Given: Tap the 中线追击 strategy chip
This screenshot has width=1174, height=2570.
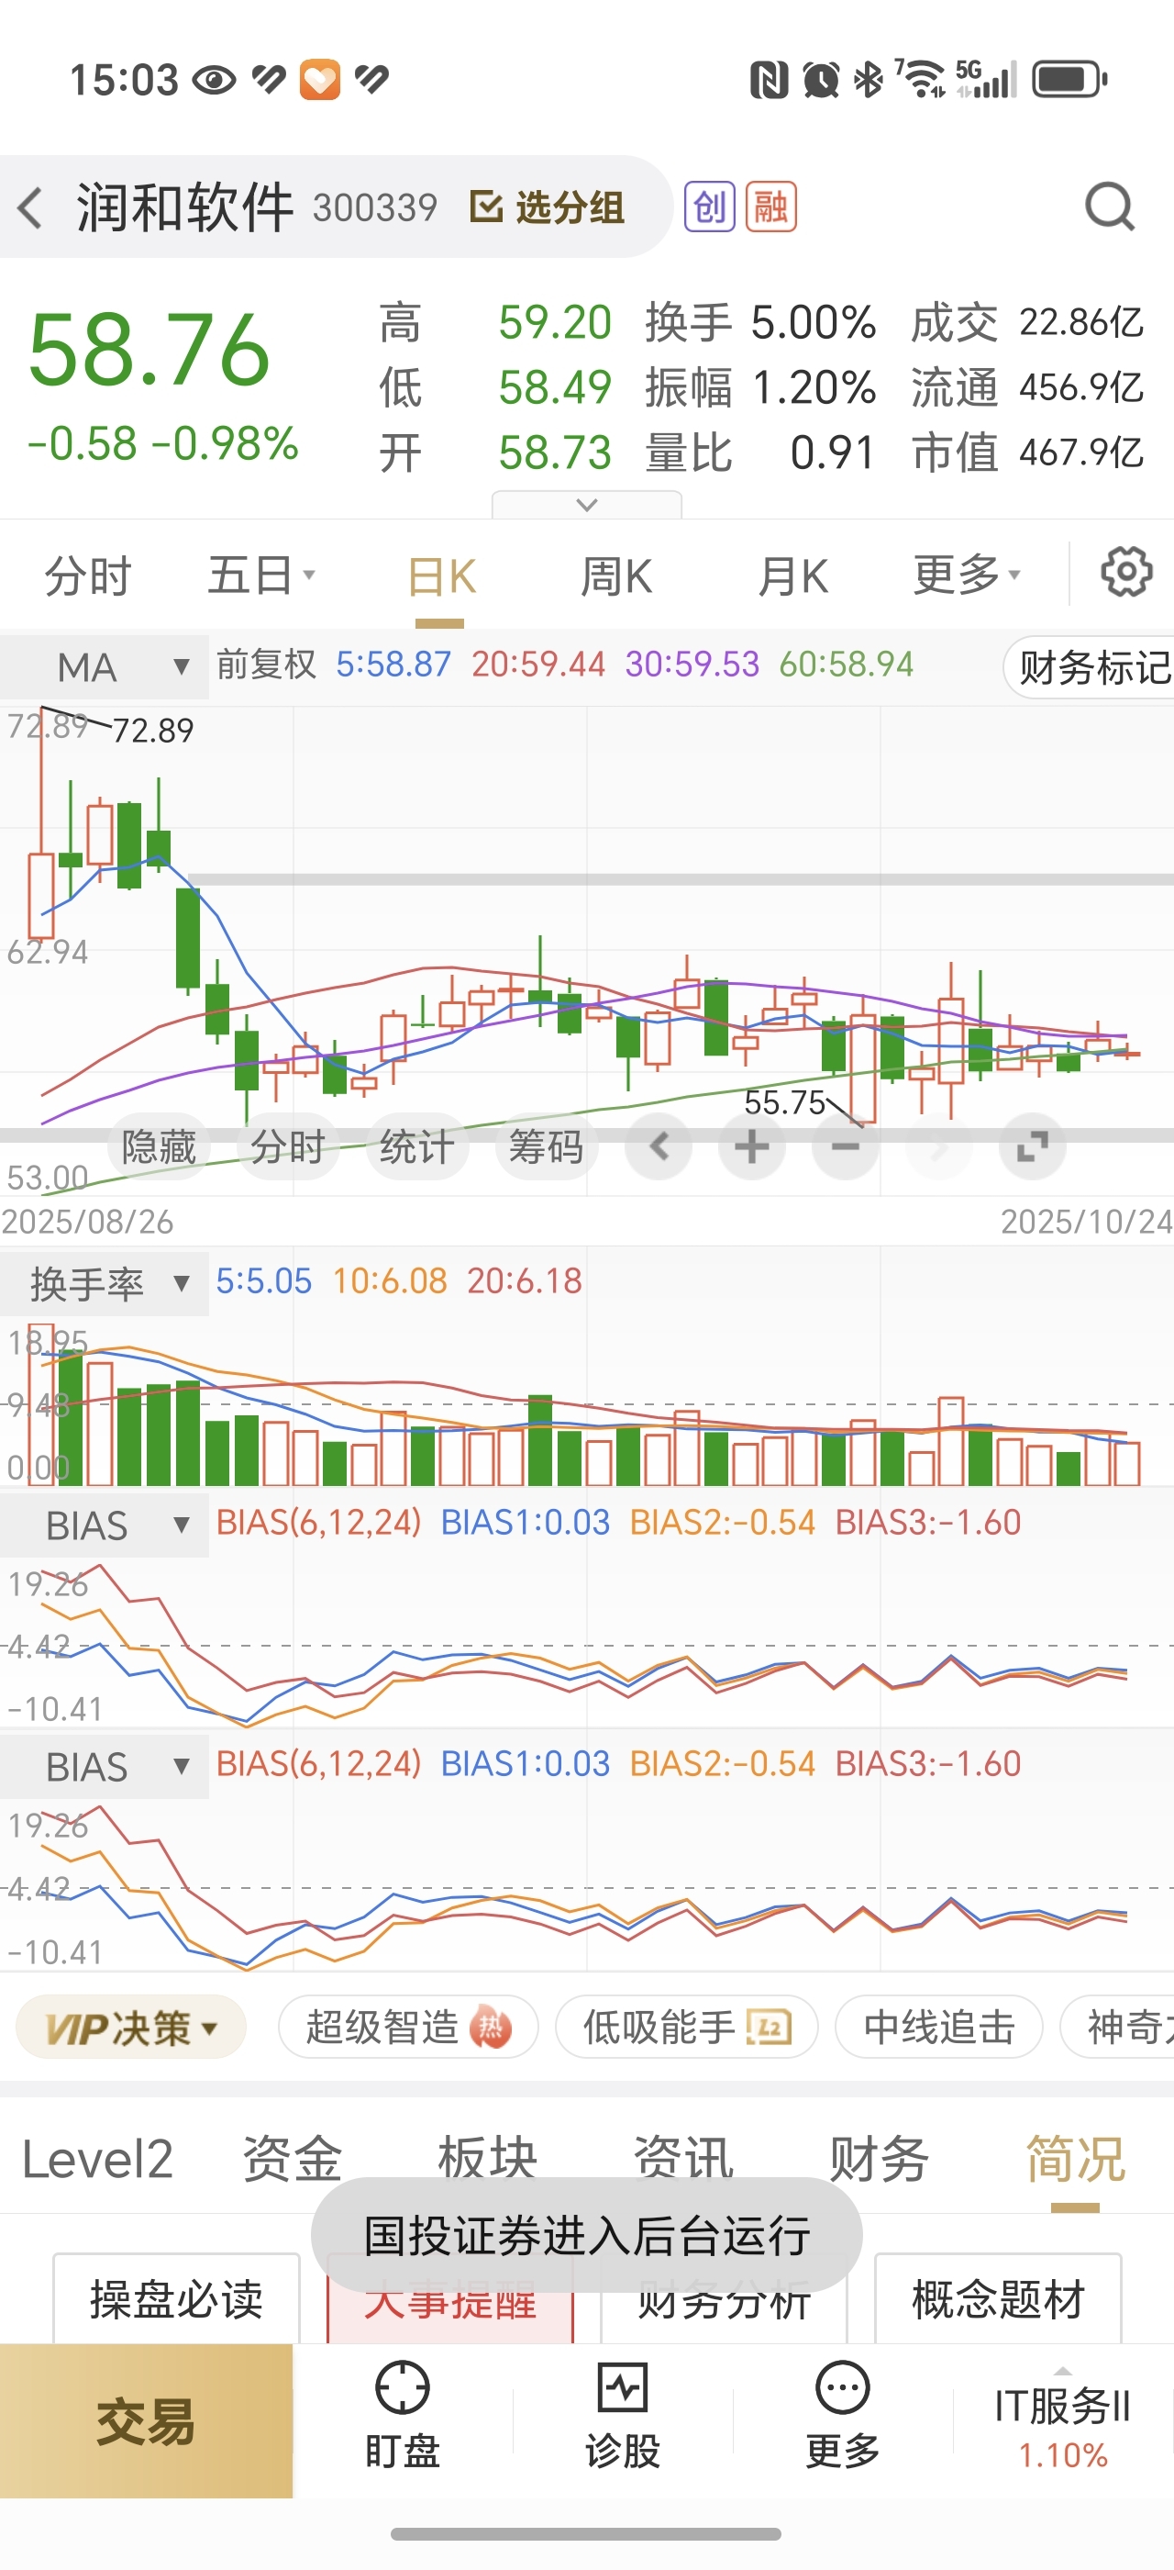Looking at the screenshot, I should [x=939, y=2028].
